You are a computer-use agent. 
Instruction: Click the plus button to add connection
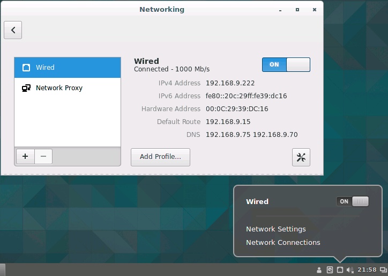(25, 156)
